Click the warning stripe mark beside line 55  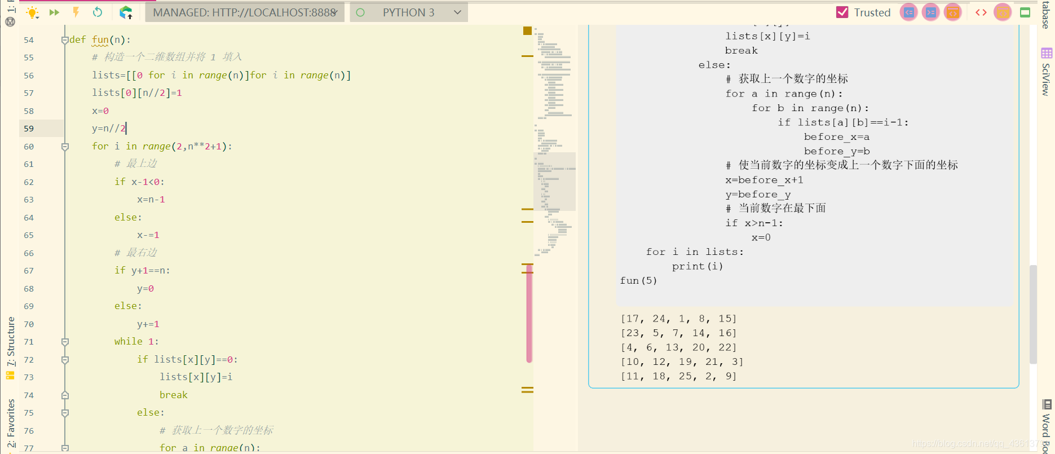[527, 56]
